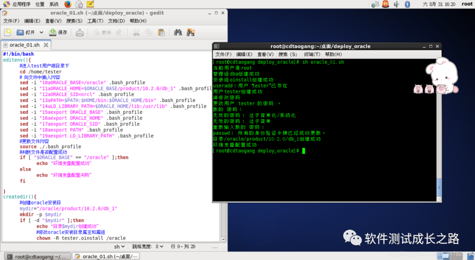Click the #!/bin/bash line in editor
This screenshot has width=475, height=260.
18,54
